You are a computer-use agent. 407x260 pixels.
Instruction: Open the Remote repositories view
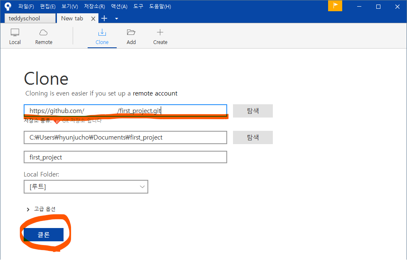click(44, 37)
